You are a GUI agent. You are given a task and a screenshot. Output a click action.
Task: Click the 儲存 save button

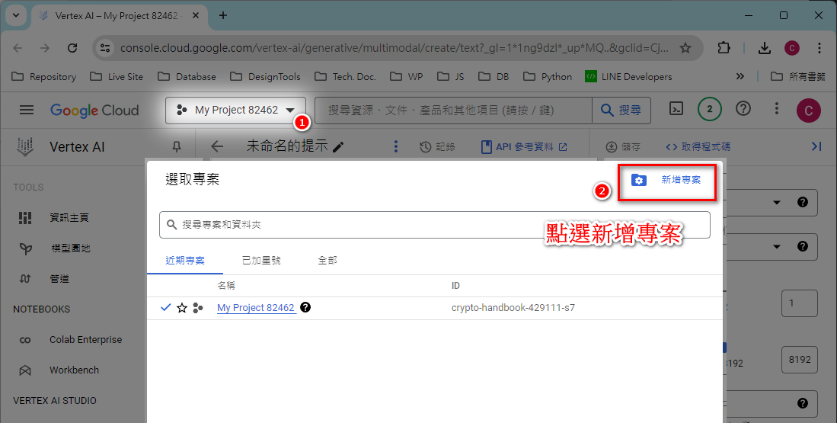click(623, 147)
